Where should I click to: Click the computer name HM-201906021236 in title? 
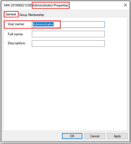coord(17,5)
